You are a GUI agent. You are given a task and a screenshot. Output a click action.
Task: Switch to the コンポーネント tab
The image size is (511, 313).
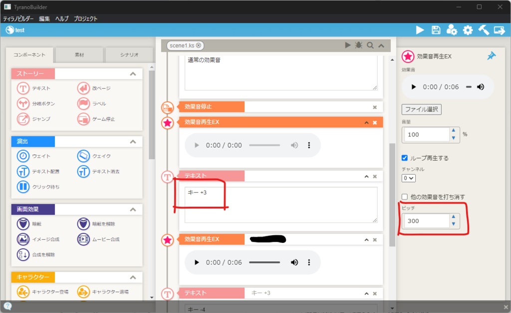(x=29, y=55)
